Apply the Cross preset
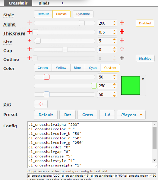 87,115
